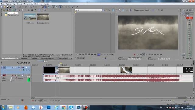Click the media search magnifier icon
This screenshot has height=110, width=195.
tap(45, 10)
